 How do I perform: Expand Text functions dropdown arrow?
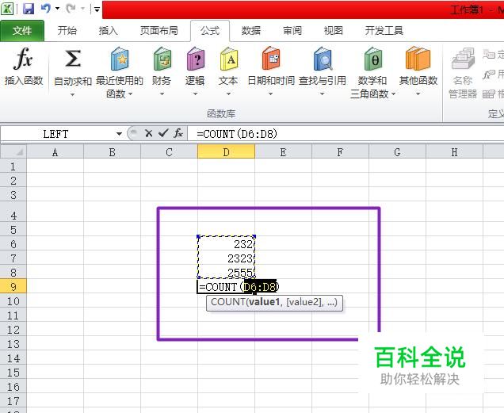(x=228, y=94)
